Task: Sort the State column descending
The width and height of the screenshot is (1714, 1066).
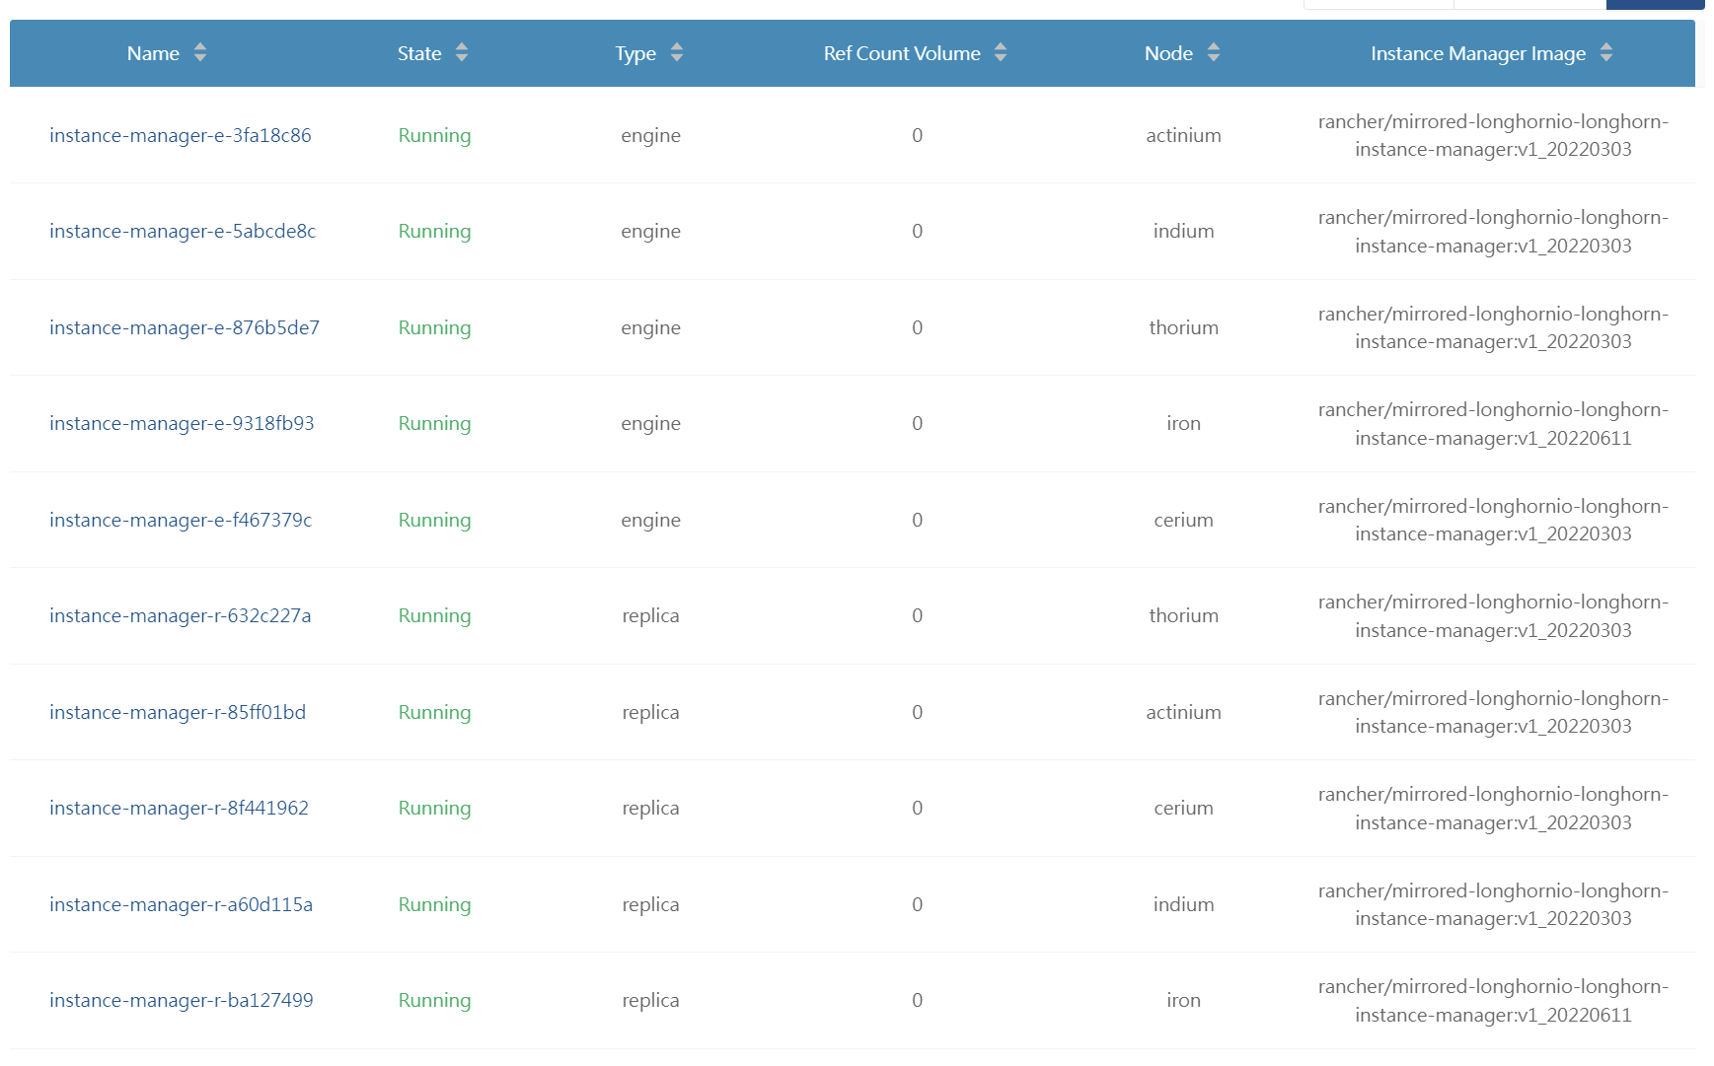Action: click(x=462, y=59)
